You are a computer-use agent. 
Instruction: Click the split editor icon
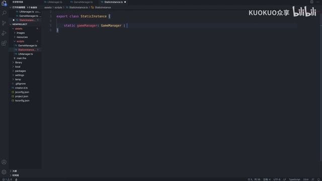click(x=312, y=2)
